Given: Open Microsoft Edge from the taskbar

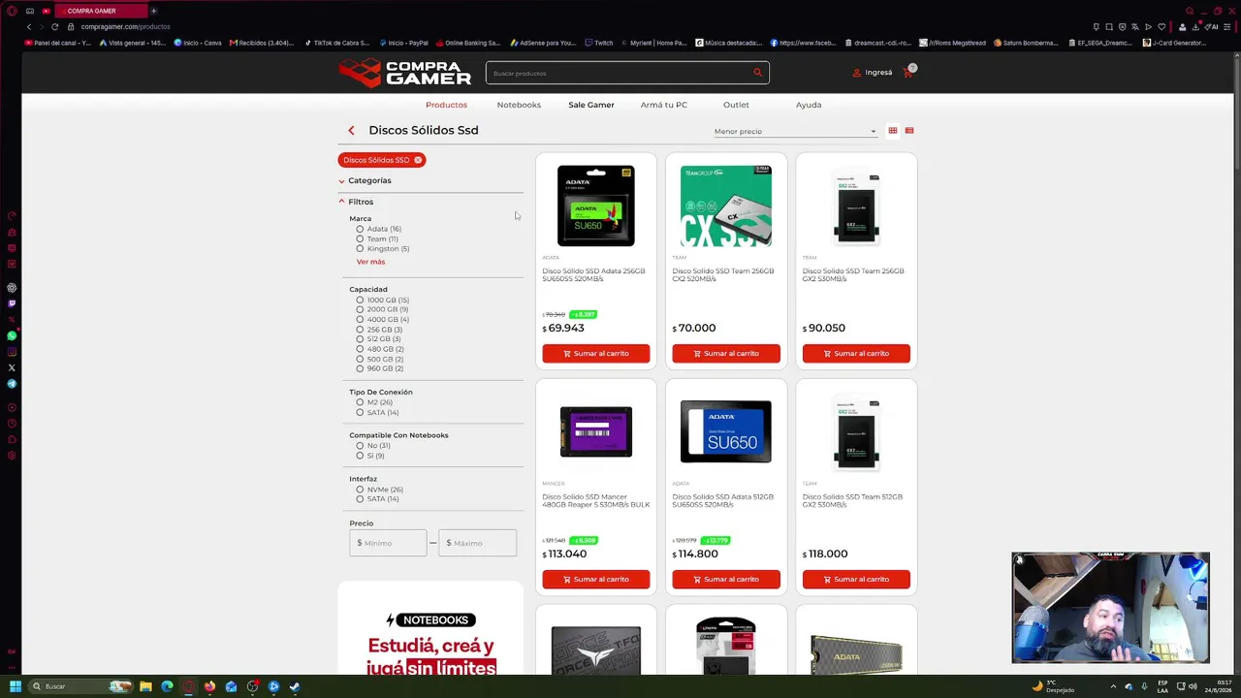Looking at the screenshot, I should click(x=167, y=686).
